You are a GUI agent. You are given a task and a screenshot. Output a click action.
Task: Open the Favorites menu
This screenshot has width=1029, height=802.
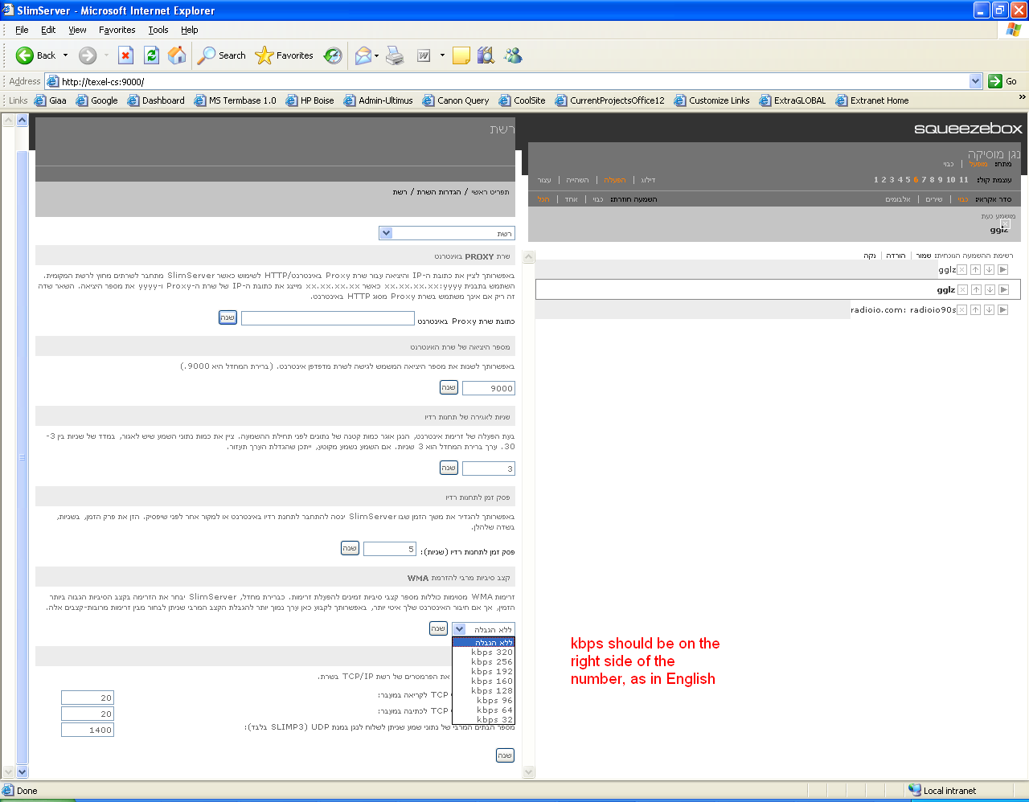click(117, 30)
